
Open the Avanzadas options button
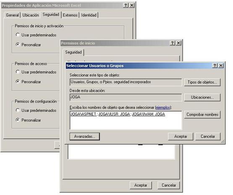coord(85,137)
